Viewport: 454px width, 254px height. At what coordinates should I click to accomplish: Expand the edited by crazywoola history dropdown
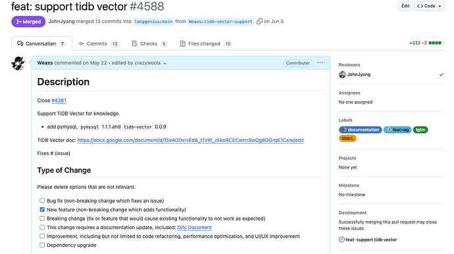[139, 63]
